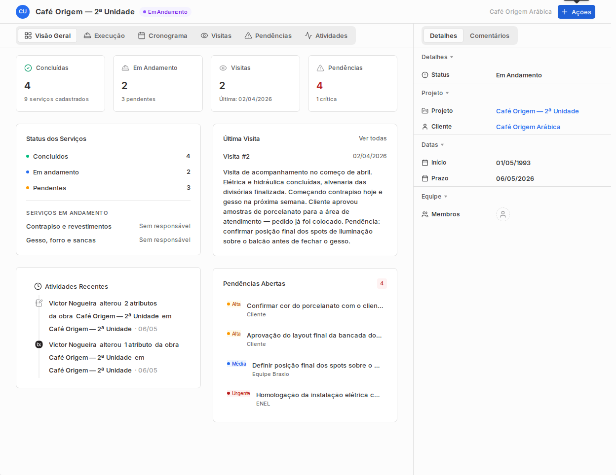616x475 pixels.
Task: Click the red 4 count badge in Pendências Abertas
Action: tap(382, 283)
